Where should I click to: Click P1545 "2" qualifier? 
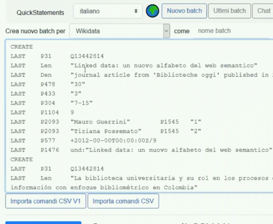pos(181,131)
